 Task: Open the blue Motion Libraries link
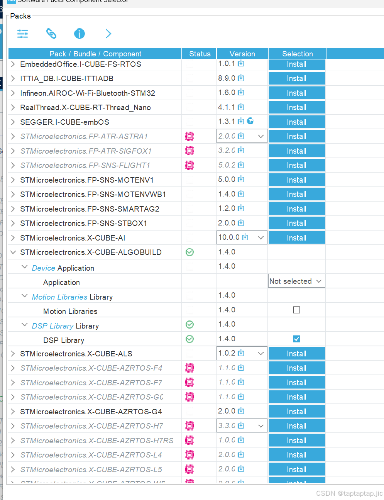pyautogui.click(x=59, y=297)
